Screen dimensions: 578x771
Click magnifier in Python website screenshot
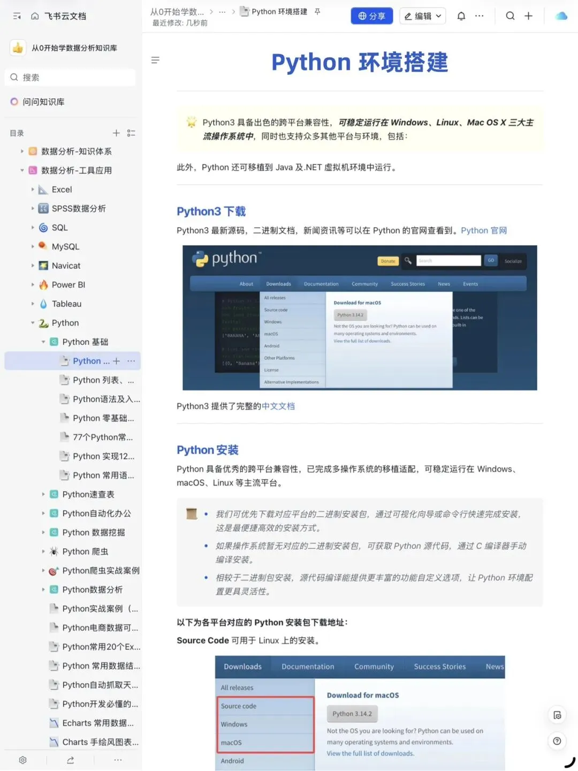[x=408, y=261]
